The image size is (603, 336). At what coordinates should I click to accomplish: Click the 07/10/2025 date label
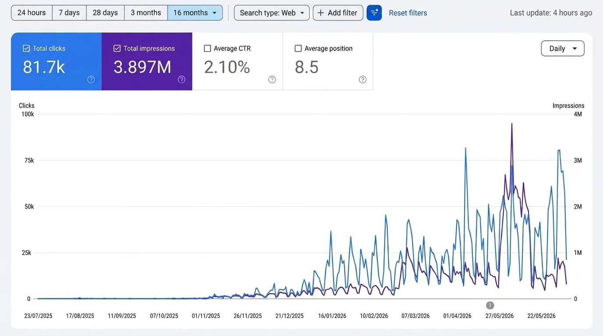coord(164,316)
